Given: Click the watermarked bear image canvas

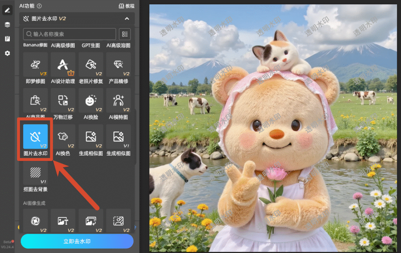Looking at the screenshot, I should [x=273, y=128].
